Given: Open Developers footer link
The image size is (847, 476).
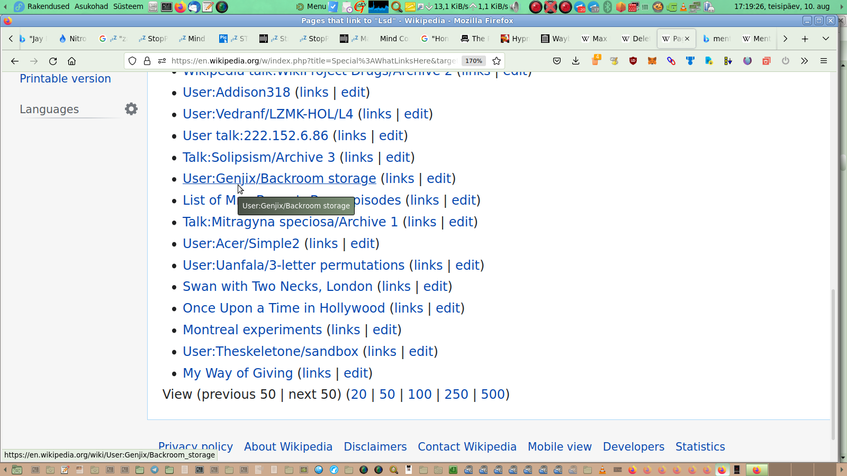Looking at the screenshot, I should (633, 447).
